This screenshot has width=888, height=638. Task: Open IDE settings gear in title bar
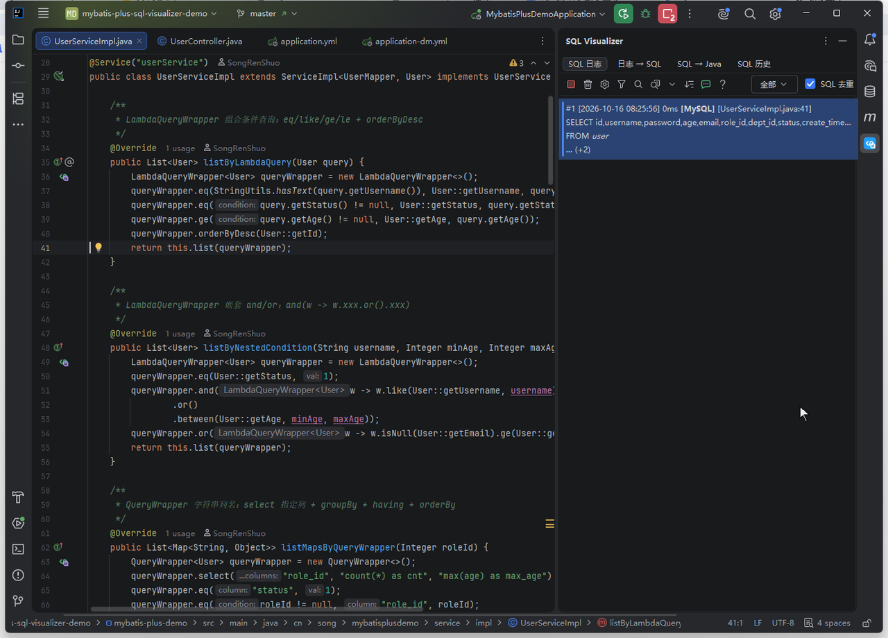click(775, 14)
